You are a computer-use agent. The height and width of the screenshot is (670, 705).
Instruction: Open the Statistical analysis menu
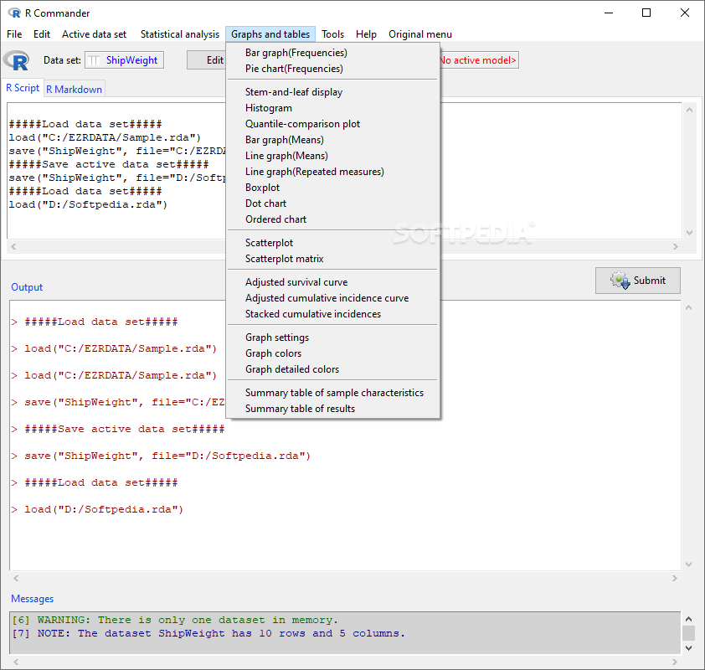click(180, 34)
